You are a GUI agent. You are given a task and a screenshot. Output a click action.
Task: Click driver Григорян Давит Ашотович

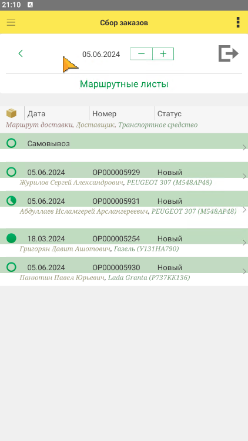(65, 249)
